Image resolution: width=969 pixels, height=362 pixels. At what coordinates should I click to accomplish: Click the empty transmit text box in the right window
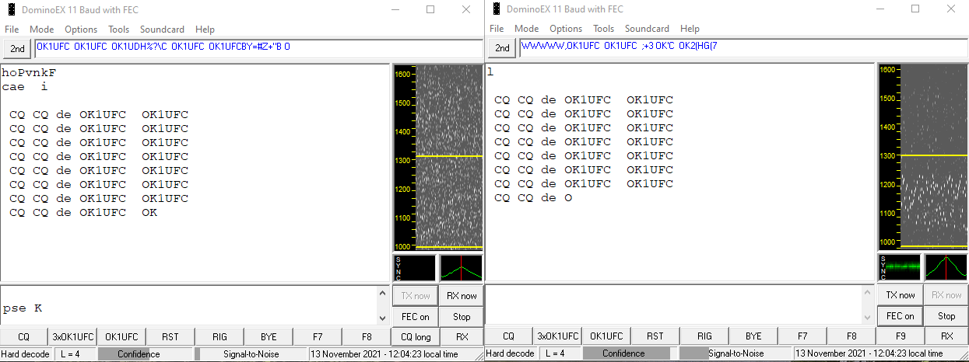point(673,305)
